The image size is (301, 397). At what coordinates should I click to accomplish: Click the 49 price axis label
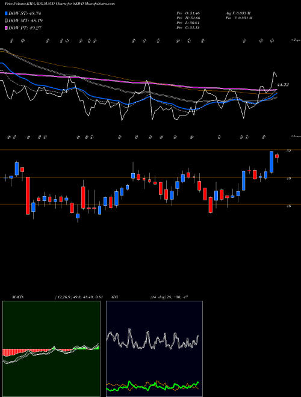pos(288,178)
